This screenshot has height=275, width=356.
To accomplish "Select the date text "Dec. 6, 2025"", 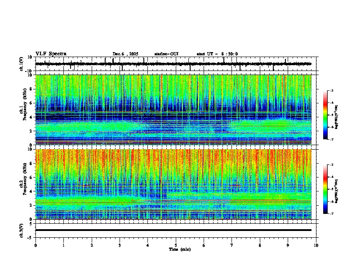I will point(125,54).
